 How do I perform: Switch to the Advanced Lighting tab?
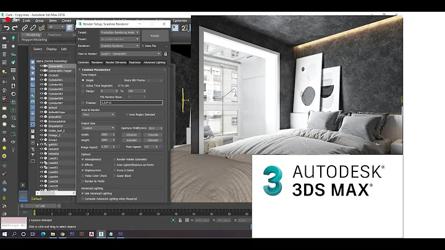click(155, 62)
